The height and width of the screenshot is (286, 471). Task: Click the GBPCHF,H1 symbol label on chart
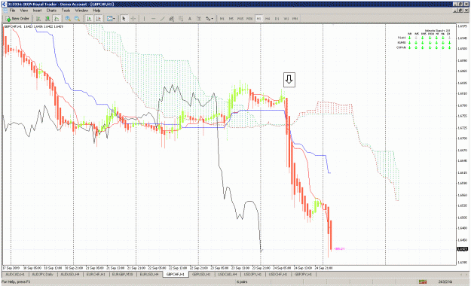pos(12,26)
